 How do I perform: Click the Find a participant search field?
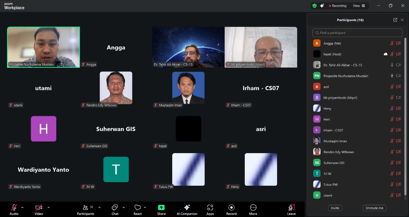point(357,33)
